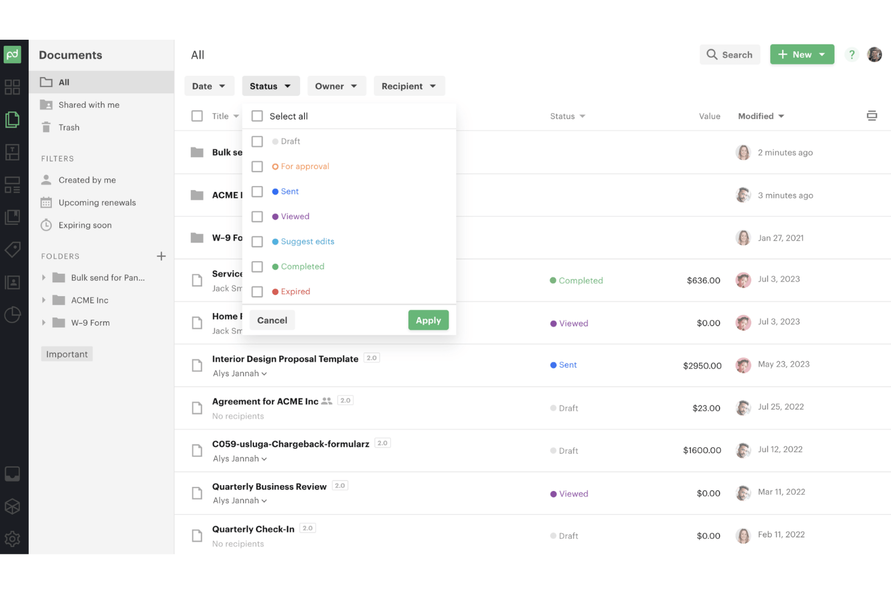The height and width of the screenshot is (594, 891).
Task: Open the Inbox tray icon in rail
Action: tap(13, 474)
